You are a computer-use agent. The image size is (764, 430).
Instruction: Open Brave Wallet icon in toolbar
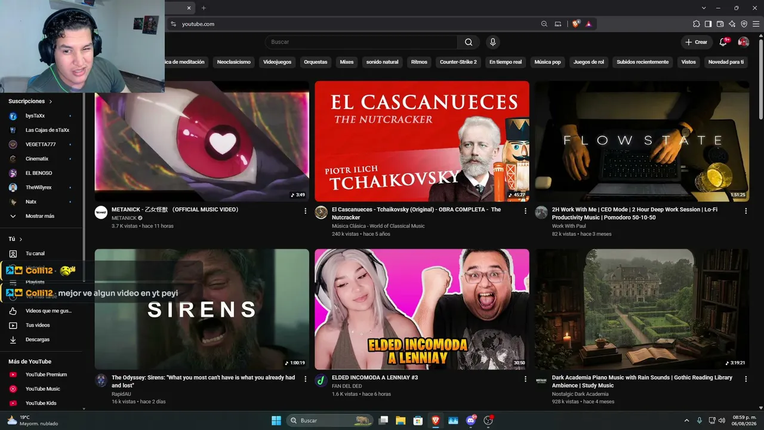[x=720, y=24]
